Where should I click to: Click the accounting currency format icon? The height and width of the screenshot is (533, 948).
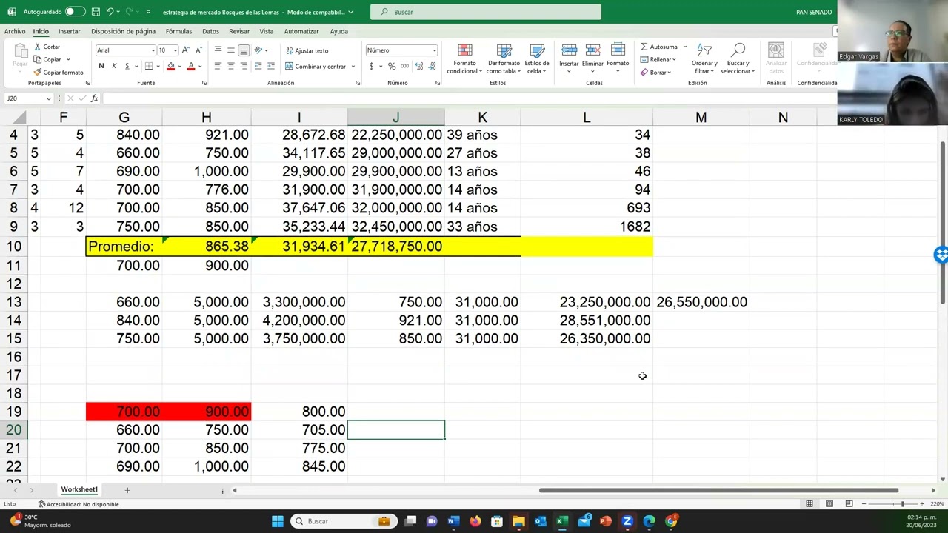(x=371, y=66)
